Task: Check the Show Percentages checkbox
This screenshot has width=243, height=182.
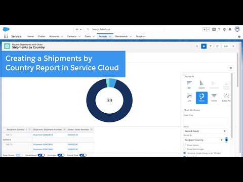Action: click(184, 149)
